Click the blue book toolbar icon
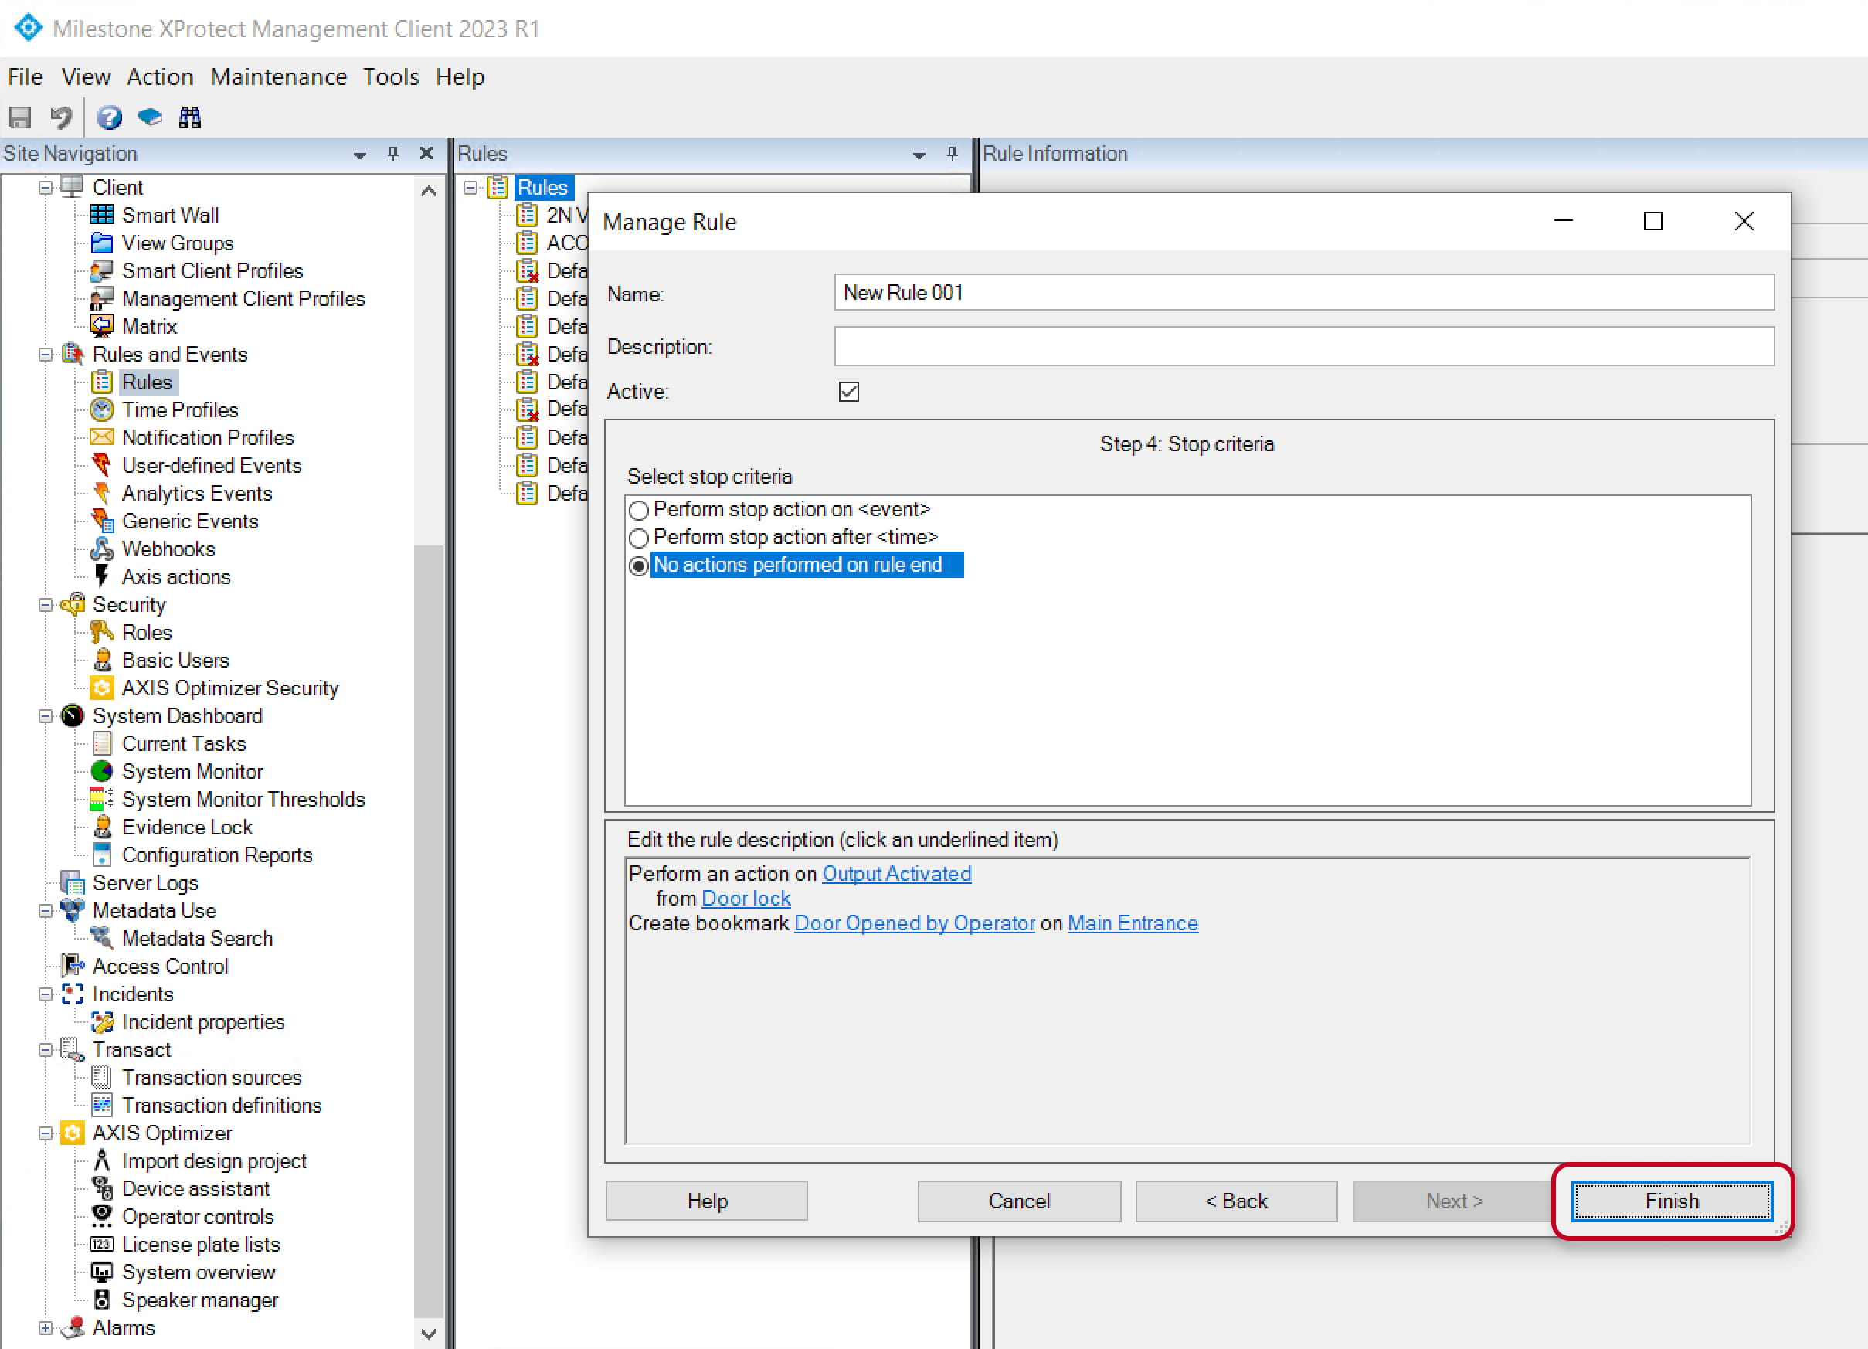 tap(149, 117)
